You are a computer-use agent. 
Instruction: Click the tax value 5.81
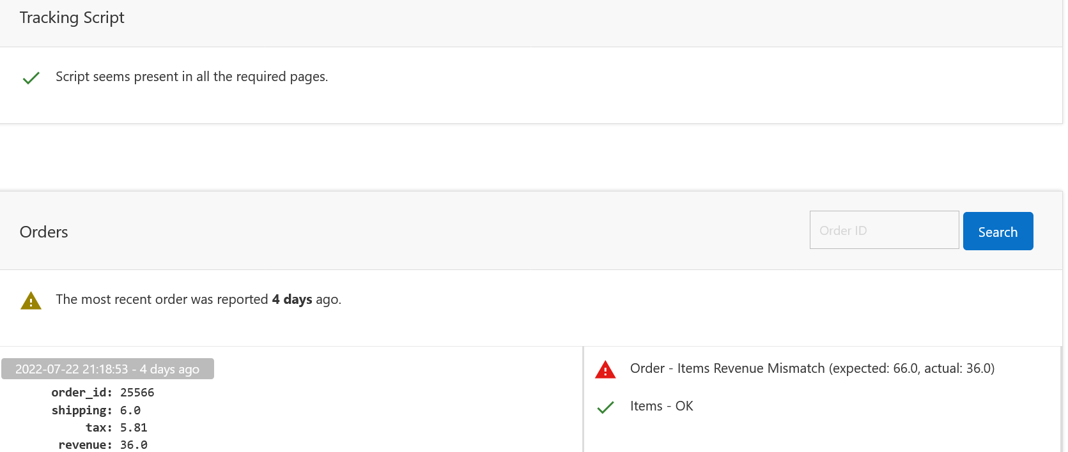(x=134, y=428)
